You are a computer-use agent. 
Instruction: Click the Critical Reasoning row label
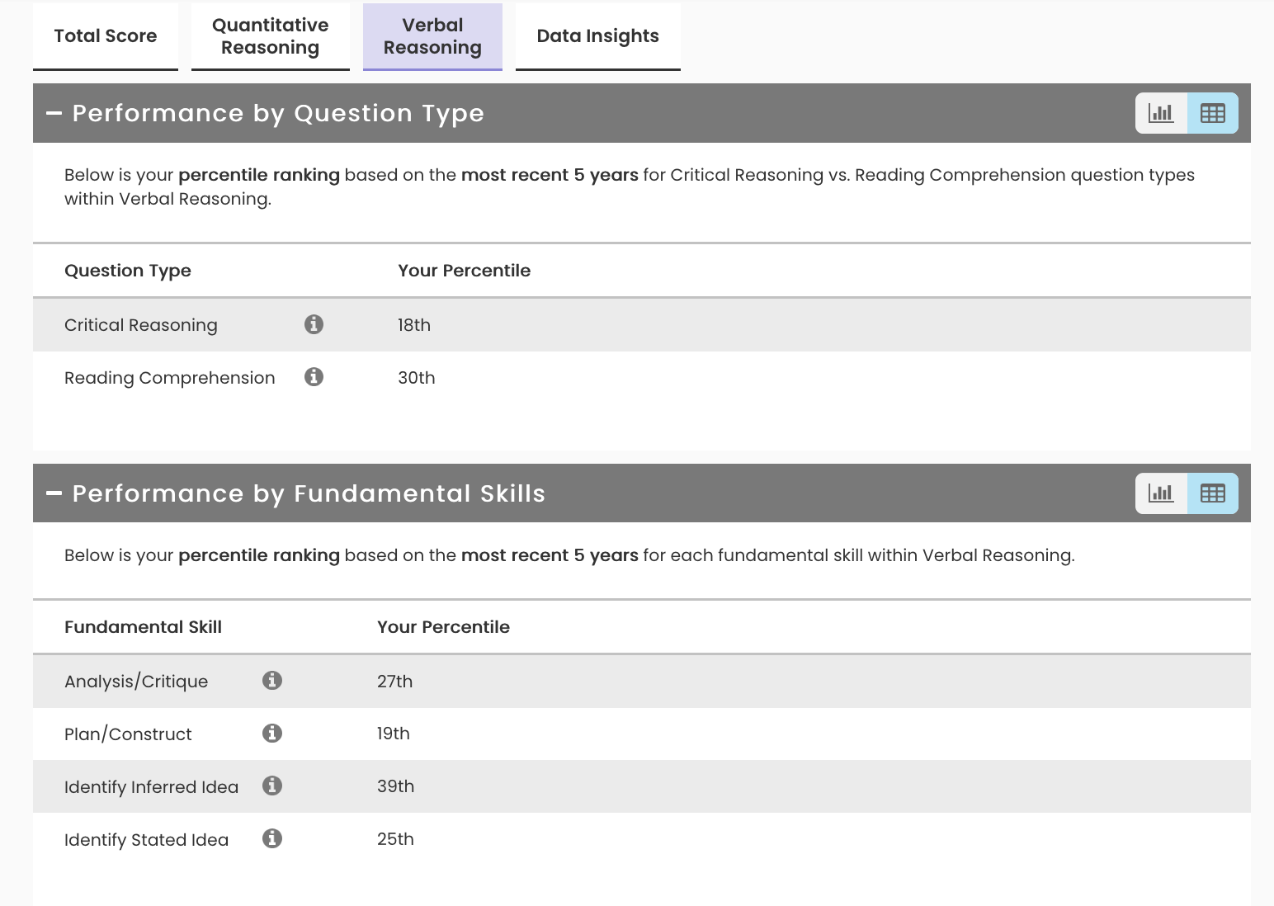[x=141, y=325]
